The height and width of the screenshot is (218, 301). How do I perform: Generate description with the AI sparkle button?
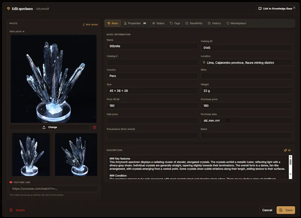point(287,150)
